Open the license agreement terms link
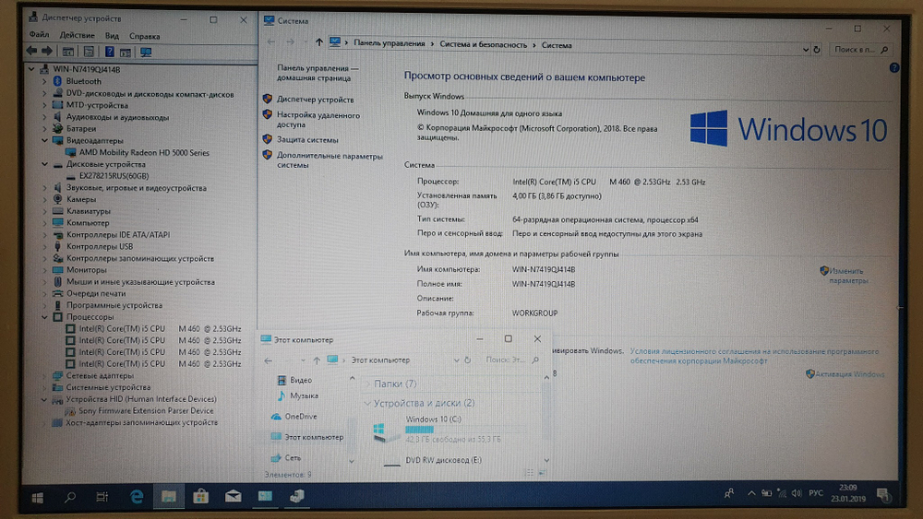923x519 pixels. tap(755, 356)
